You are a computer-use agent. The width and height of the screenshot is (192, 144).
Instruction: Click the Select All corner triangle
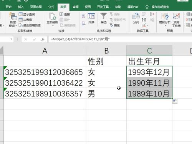2,51
